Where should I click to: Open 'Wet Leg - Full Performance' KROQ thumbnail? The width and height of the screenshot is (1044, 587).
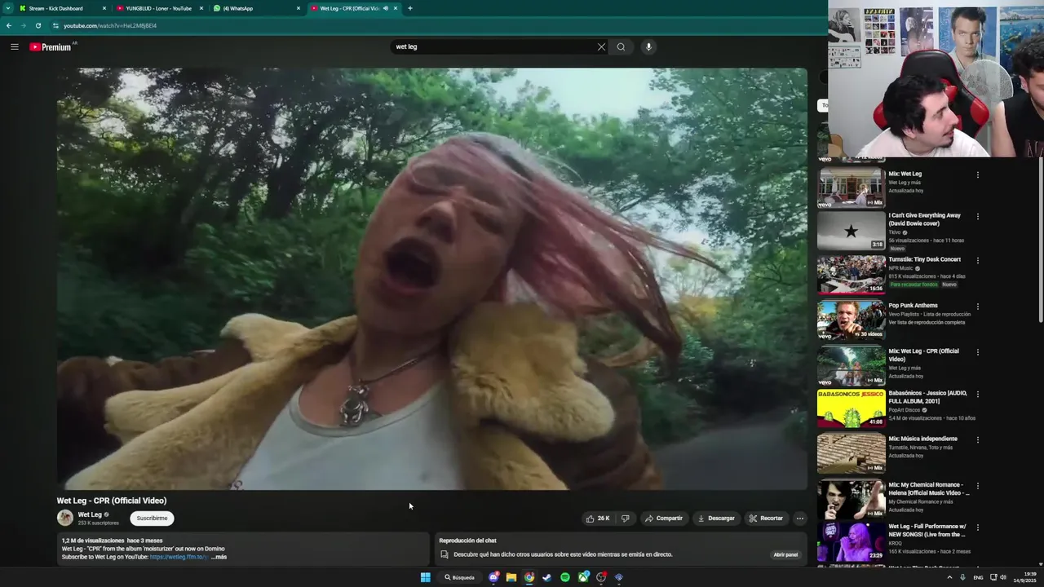pos(851,541)
